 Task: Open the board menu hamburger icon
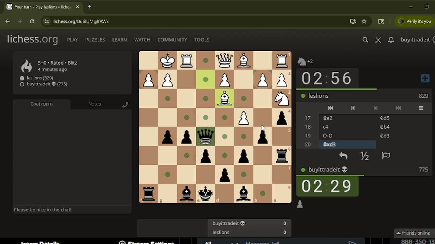coord(421,108)
